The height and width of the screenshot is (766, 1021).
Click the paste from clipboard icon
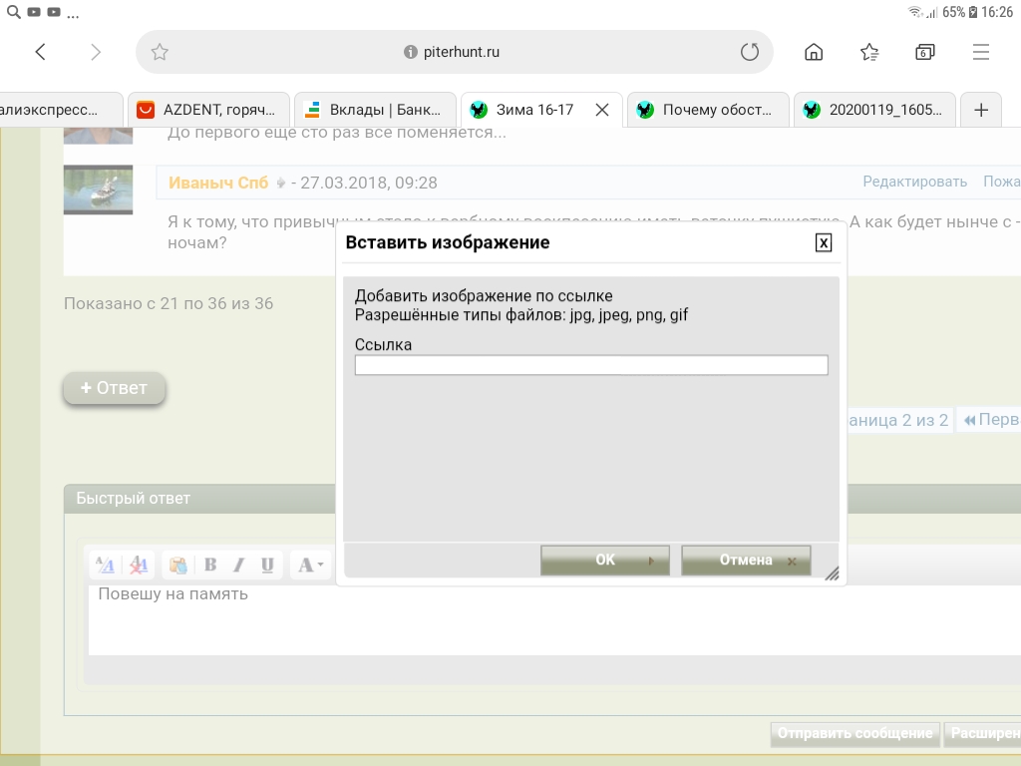click(178, 566)
